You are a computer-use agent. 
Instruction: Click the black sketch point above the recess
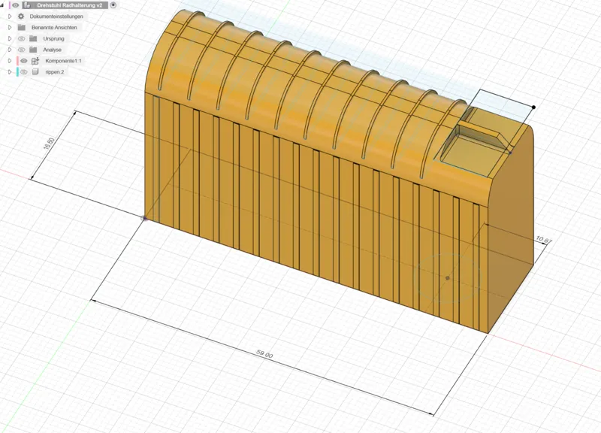(533, 107)
